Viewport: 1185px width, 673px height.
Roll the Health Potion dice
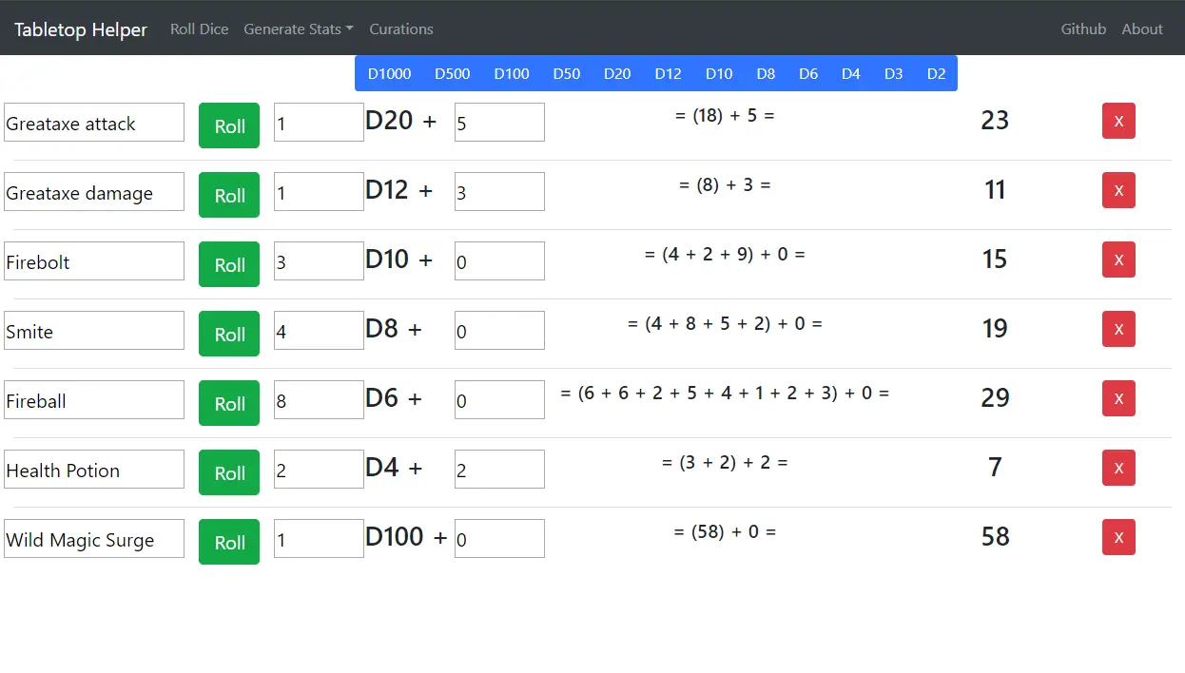click(229, 472)
